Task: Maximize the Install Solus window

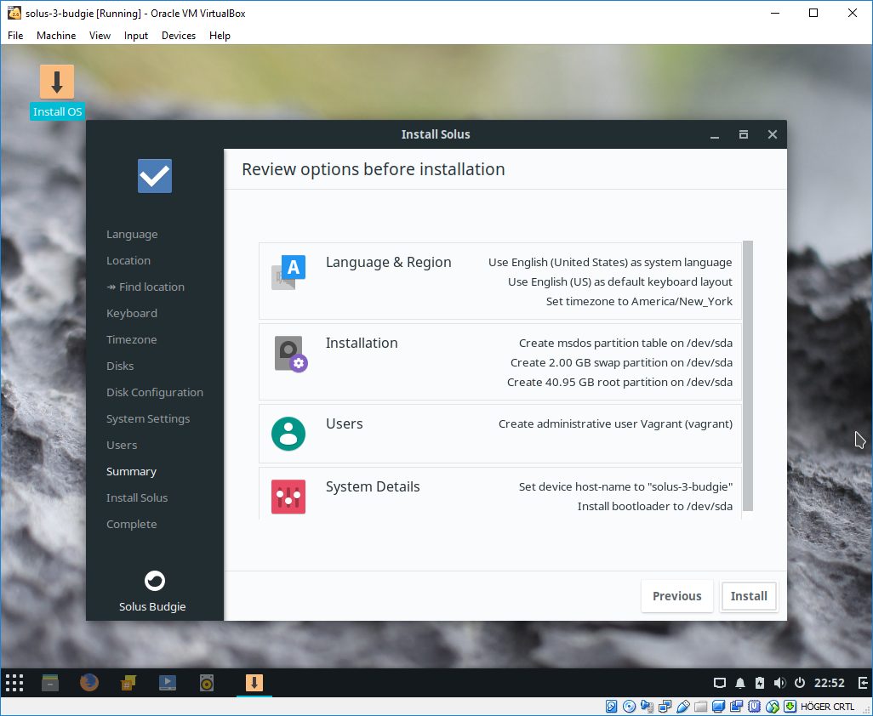Action: pos(744,134)
